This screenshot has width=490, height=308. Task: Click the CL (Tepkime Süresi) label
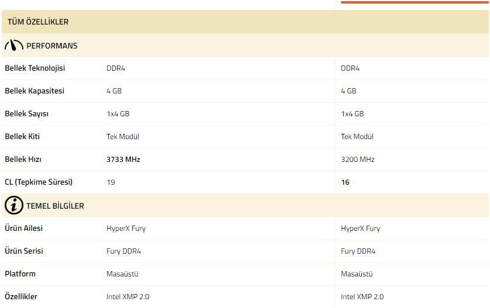click(39, 182)
